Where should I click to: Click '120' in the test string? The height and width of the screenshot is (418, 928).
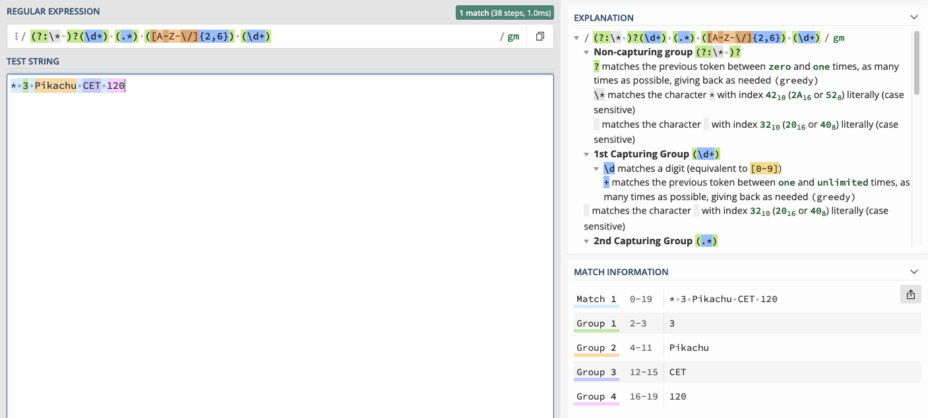tap(116, 86)
